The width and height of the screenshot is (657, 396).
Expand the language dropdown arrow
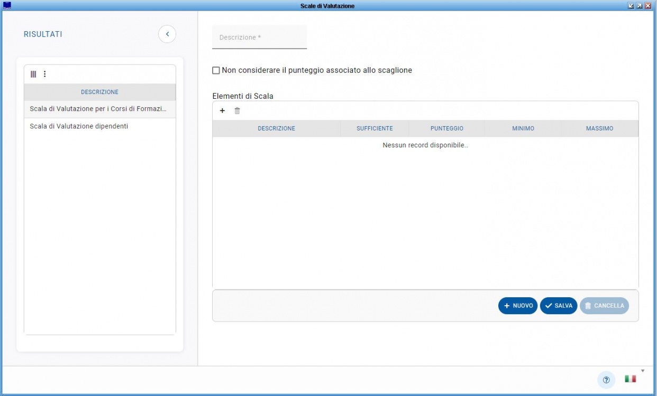pos(643,371)
